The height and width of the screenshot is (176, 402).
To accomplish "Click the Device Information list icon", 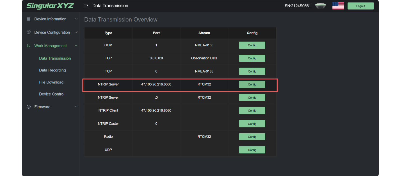I will pyautogui.click(x=29, y=19).
